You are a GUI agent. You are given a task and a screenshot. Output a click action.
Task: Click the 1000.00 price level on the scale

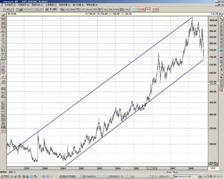click(213, 20)
